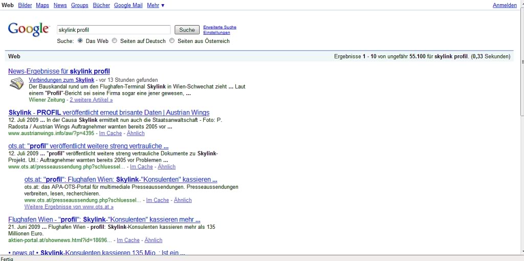This screenshot has width=524, height=261.
Task: Open 'Erweiterte Suche' link
Action: tap(220, 27)
